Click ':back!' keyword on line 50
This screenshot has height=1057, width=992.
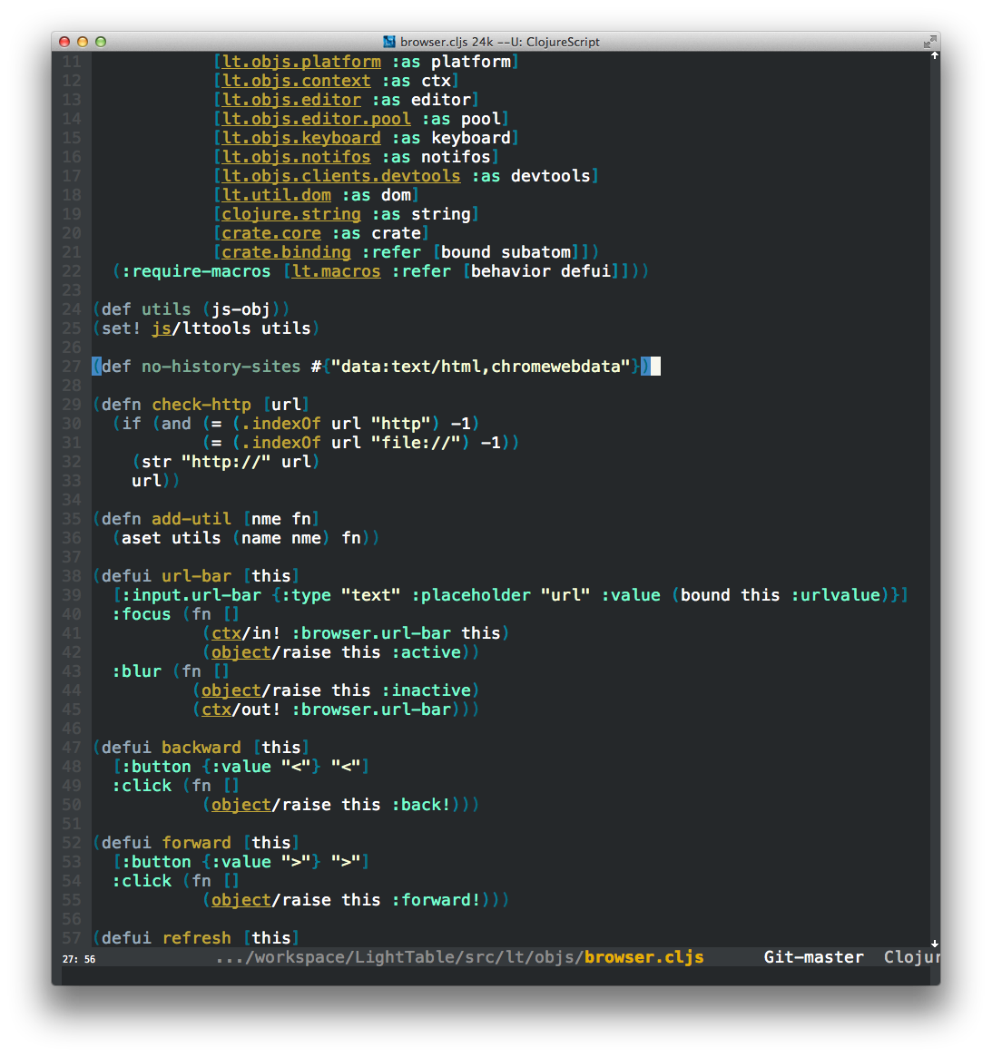(x=421, y=805)
